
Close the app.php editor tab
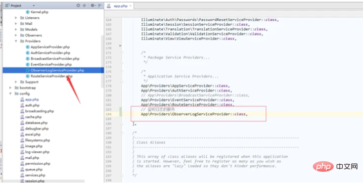click(130, 6)
